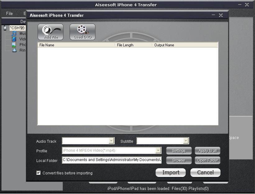
Task: Open the File menu in main window
Action: (x=9, y=13)
